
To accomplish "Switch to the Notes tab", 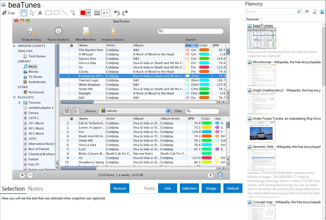I will tap(36, 189).
